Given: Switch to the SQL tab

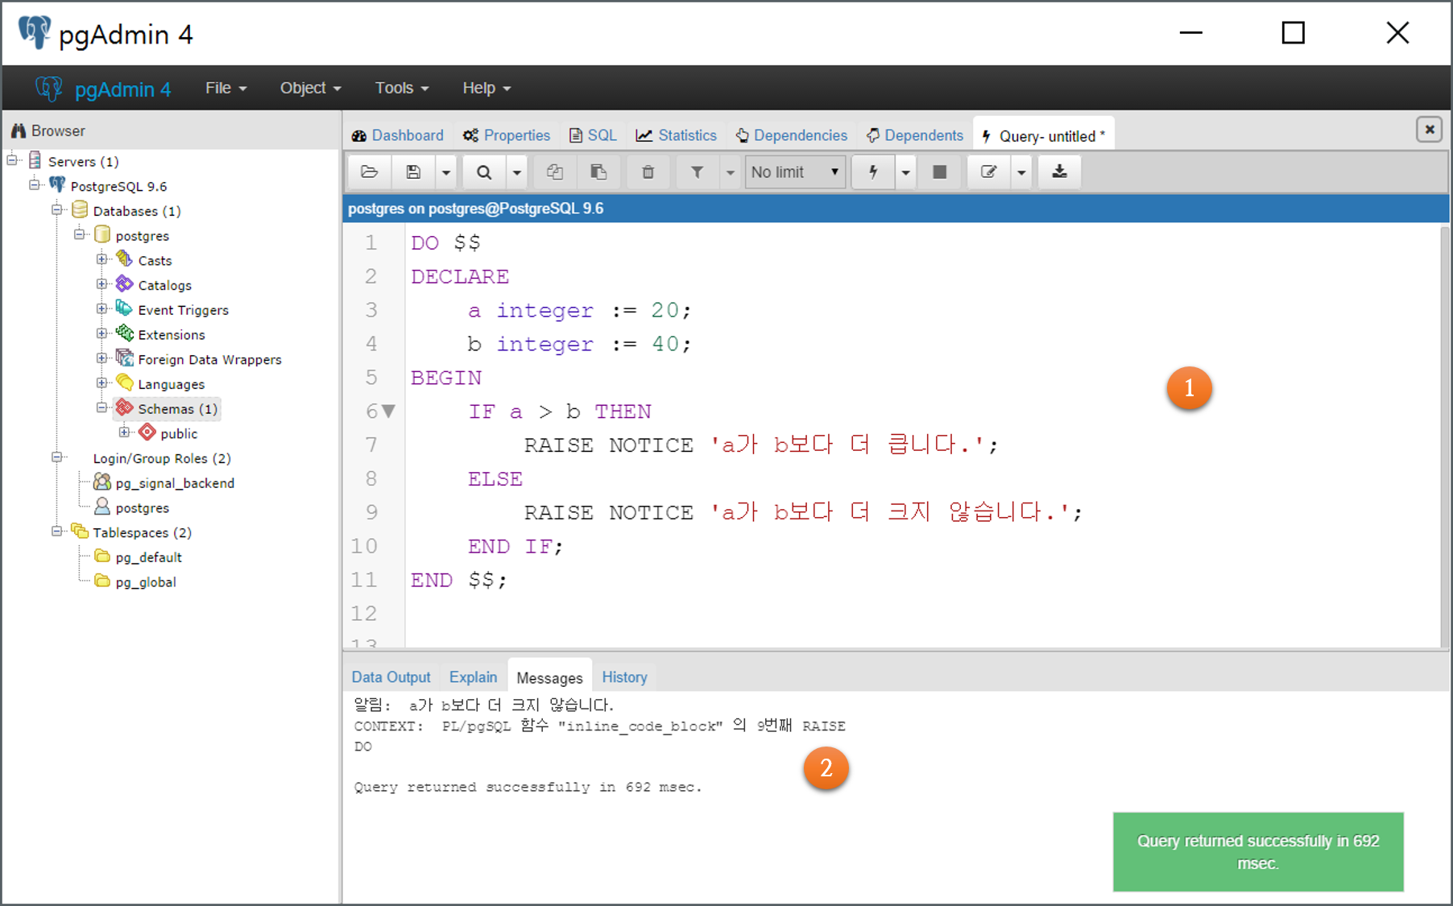Looking at the screenshot, I should [593, 135].
